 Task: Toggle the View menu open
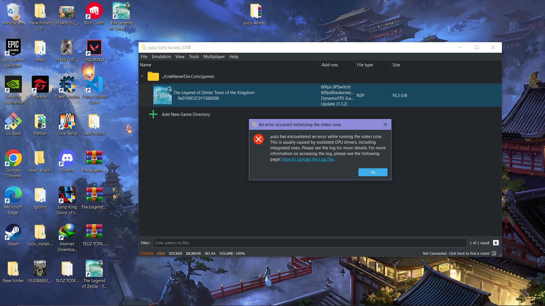(179, 56)
